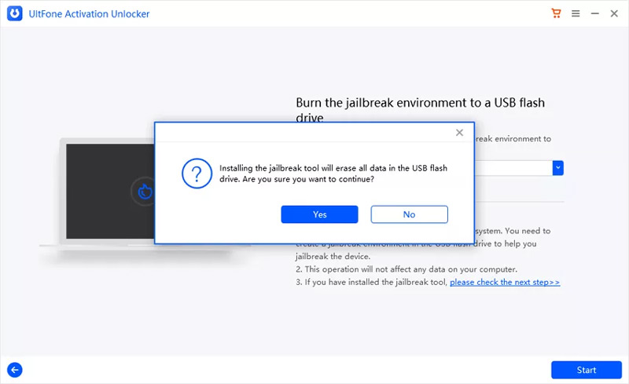Confirm erasing USB data with Yes

(x=319, y=214)
